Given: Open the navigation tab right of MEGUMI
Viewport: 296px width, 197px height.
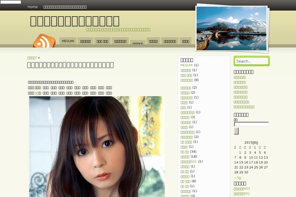Looking at the screenshot, I should pyautogui.click(x=85, y=41).
